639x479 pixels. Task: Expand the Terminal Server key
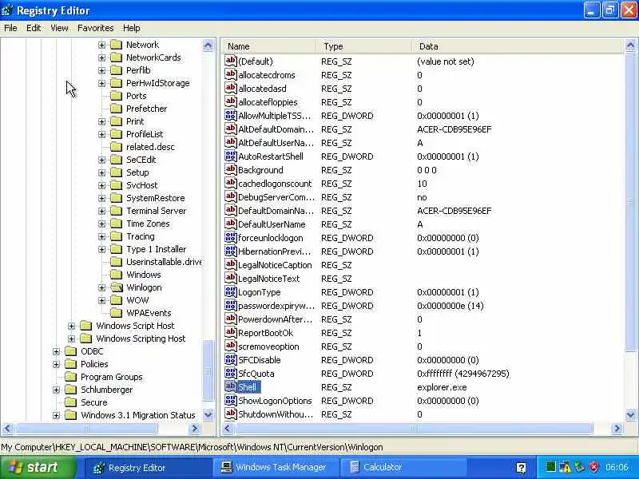click(102, 211)
